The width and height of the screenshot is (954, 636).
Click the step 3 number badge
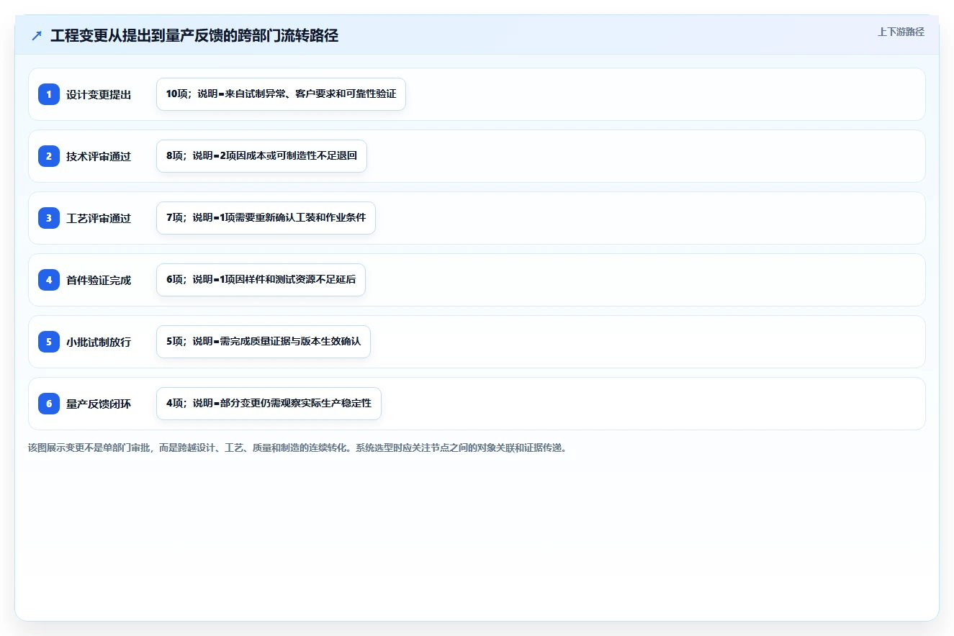(49, 218)
